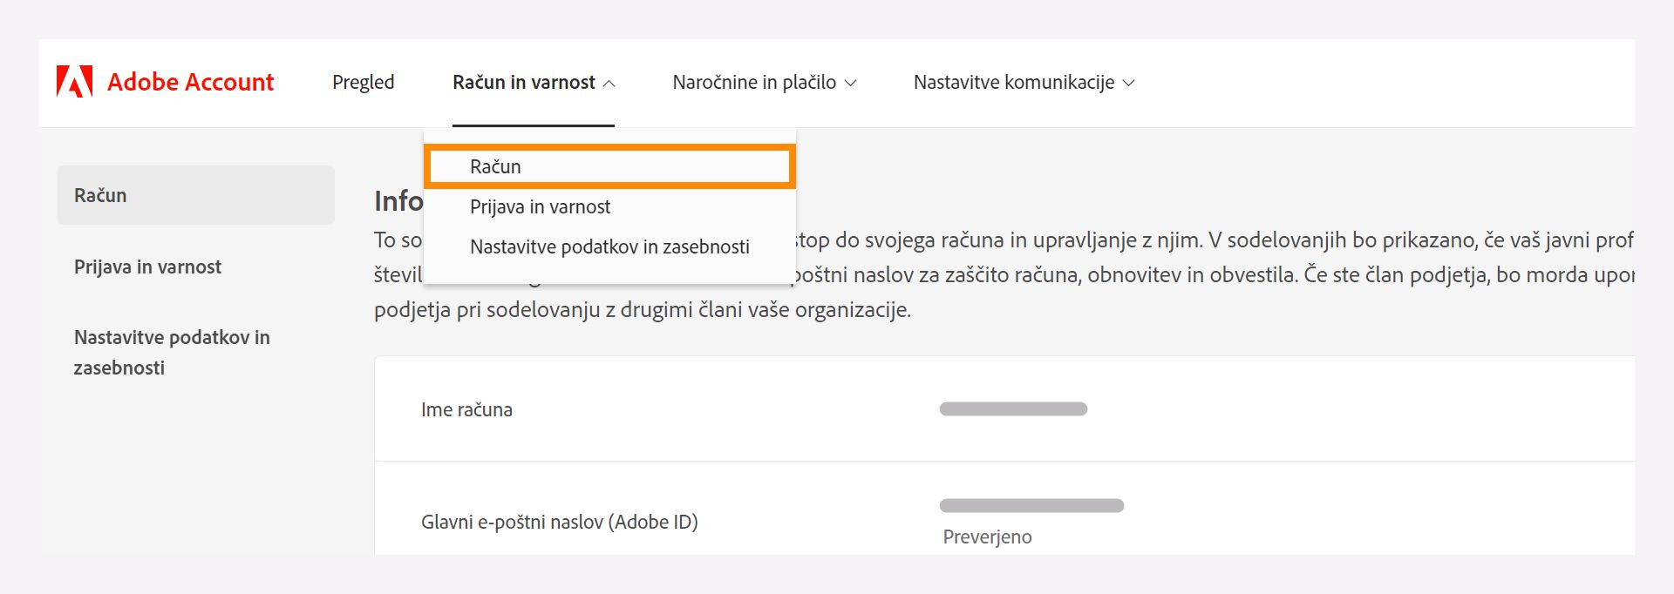Click the "Preverjeno" verification label
The image size is (1674, 594).
[987, 537]
